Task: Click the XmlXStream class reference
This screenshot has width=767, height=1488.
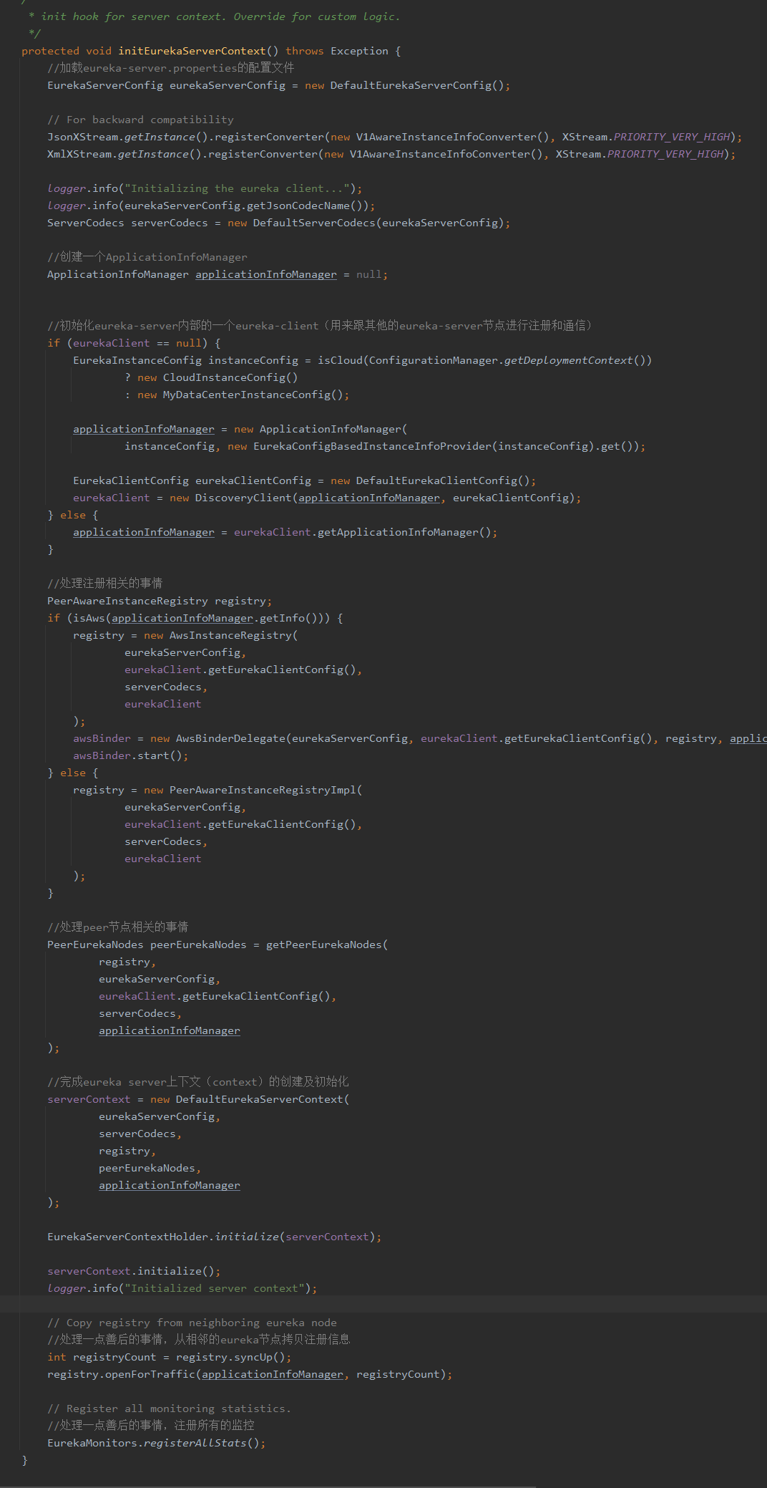Action: (x=79, y=154)
